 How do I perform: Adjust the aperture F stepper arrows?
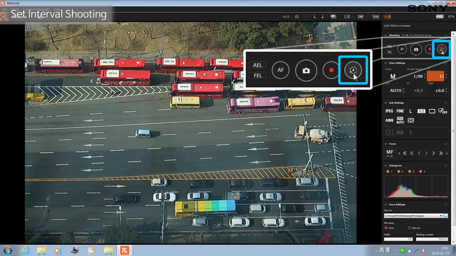pyautogui.click(x=445, y=76)
